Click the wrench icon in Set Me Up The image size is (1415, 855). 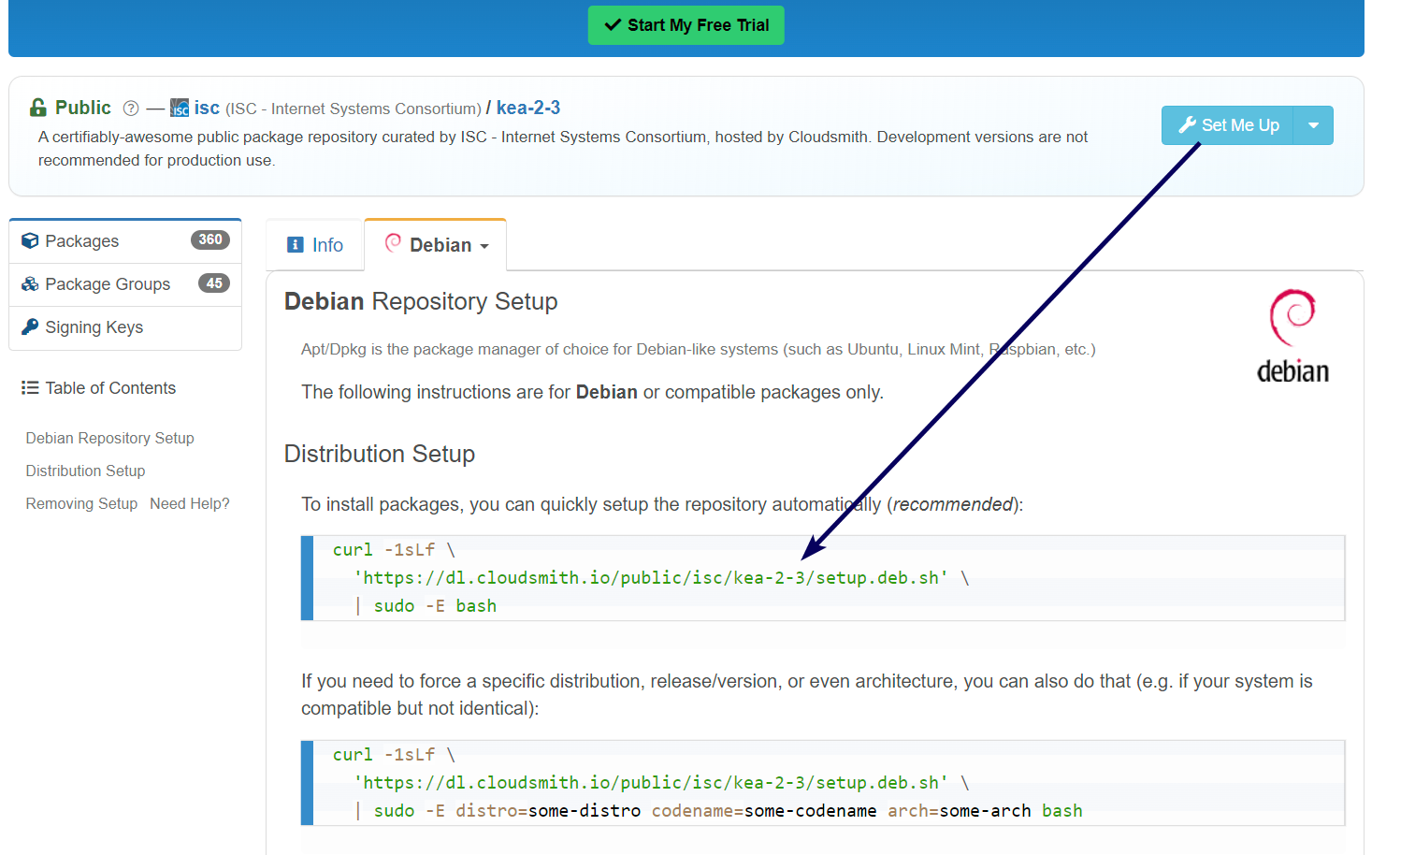[1188, 125]
